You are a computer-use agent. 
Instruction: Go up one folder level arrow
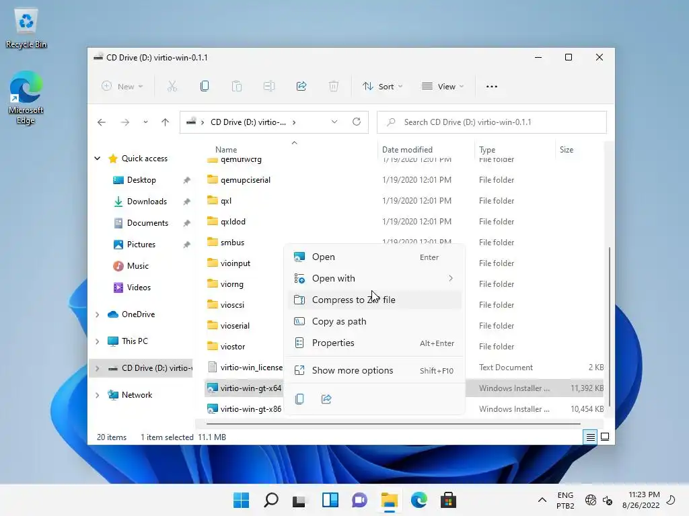[x=166, y=122]
